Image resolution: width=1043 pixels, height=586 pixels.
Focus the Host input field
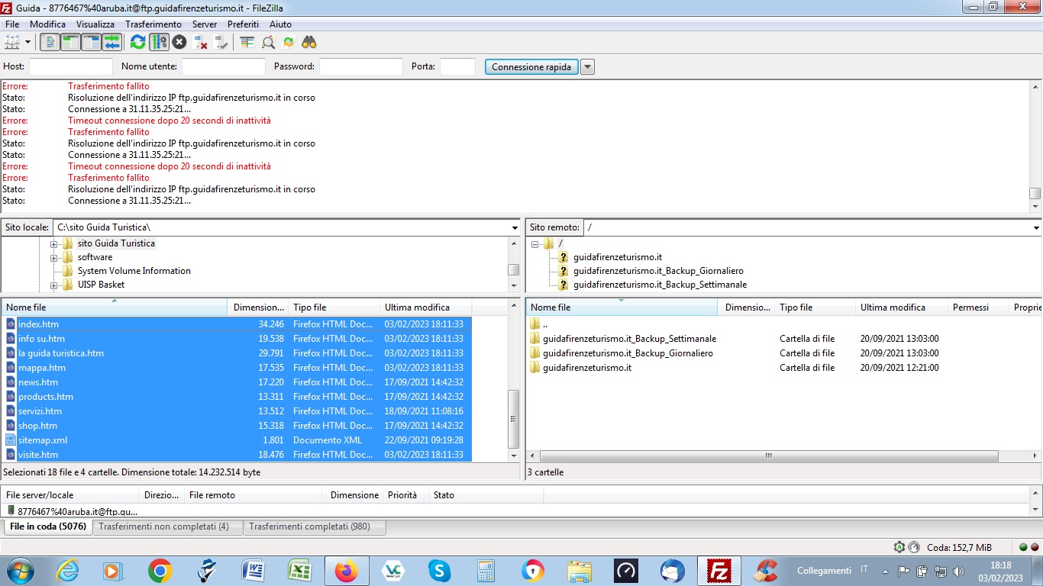click(71, 67)
